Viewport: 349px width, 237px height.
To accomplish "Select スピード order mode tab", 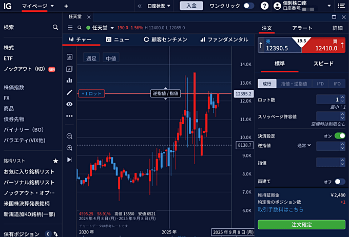I will pos(323,64).
